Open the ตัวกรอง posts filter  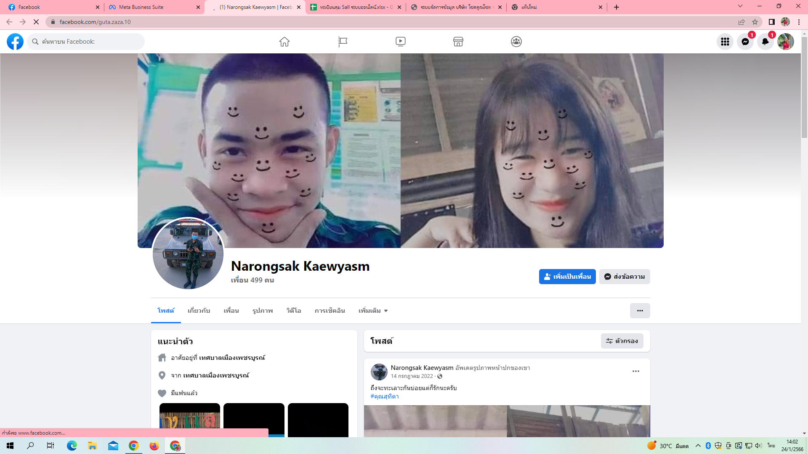click(622, 341)
